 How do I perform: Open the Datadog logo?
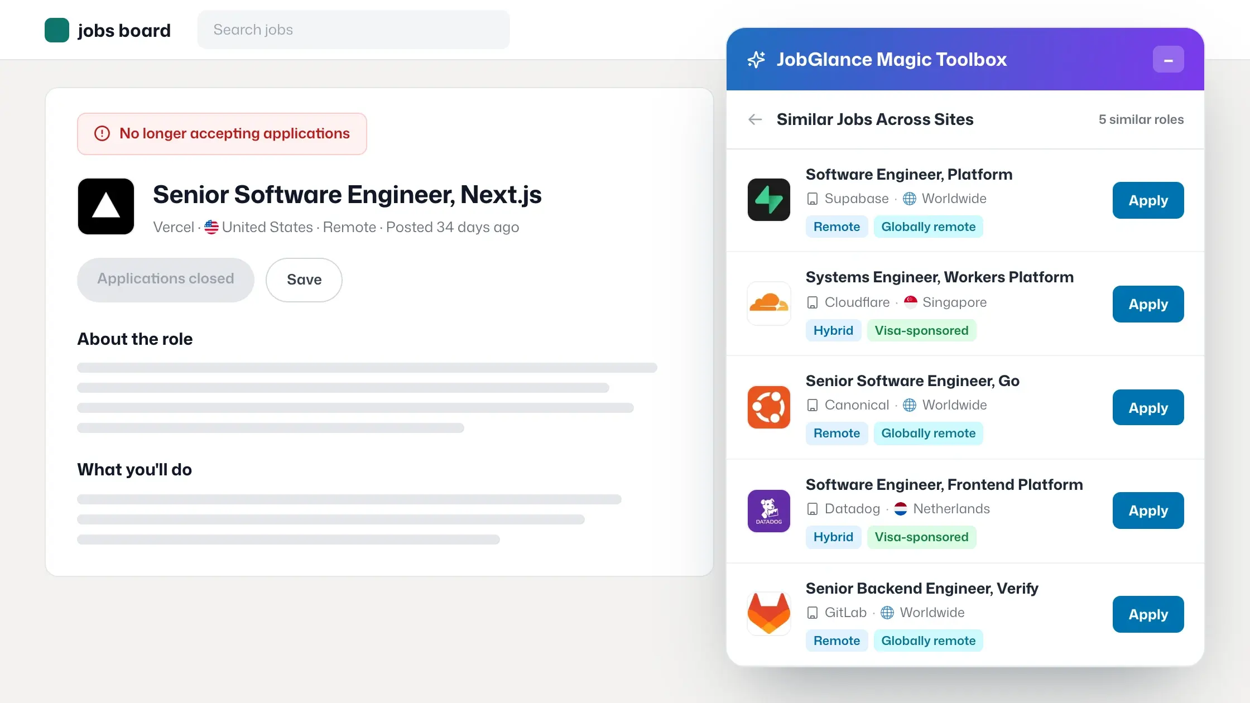pyautogui.click(x=769, y=511)
